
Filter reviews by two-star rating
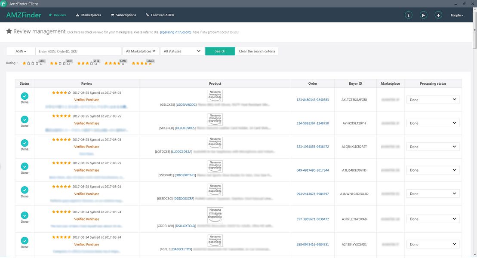coord(60,63)
